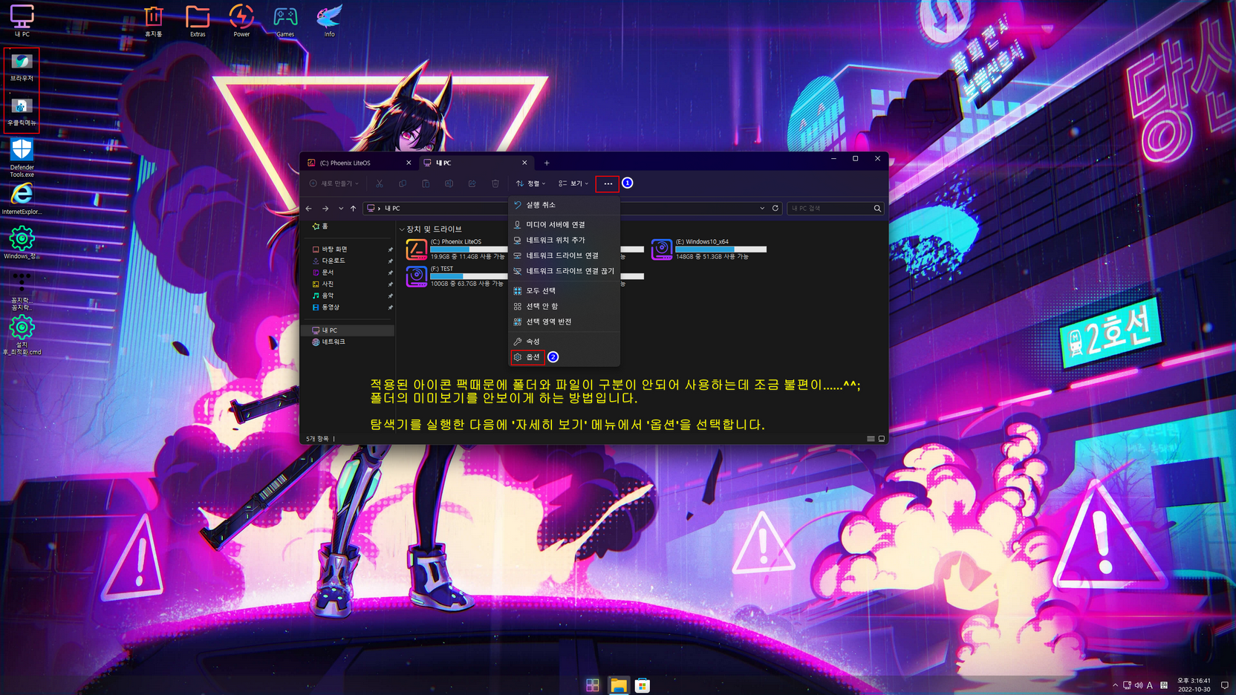Choose 미디어 서버에 연결 menu item

pos(565,224)
